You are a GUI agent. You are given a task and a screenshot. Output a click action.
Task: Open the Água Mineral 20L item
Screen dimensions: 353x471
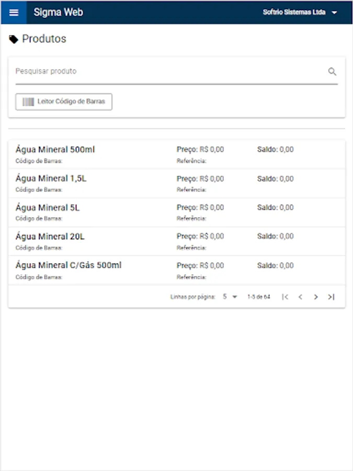click(x=50, y=237)
